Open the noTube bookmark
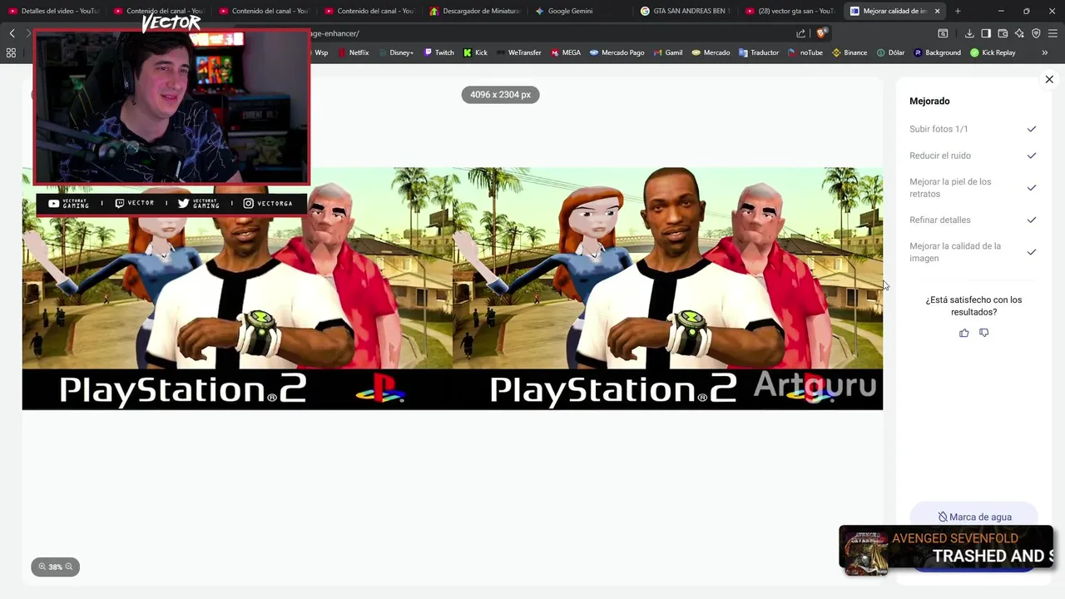This screenshot has height=599, width=1065. [805, 52]
